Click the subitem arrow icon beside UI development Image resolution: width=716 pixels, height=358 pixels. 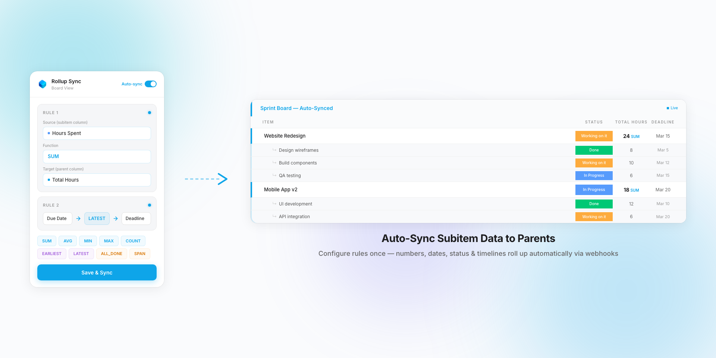273,204
